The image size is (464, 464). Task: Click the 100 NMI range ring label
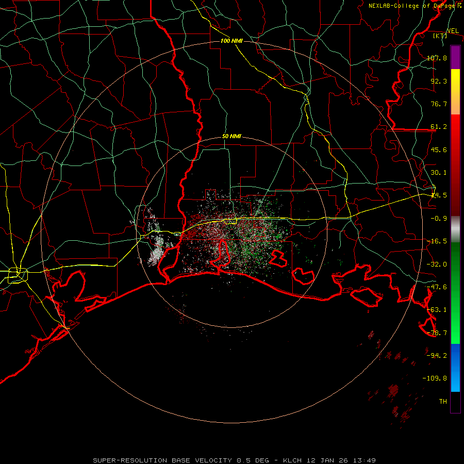coord(231,41)
